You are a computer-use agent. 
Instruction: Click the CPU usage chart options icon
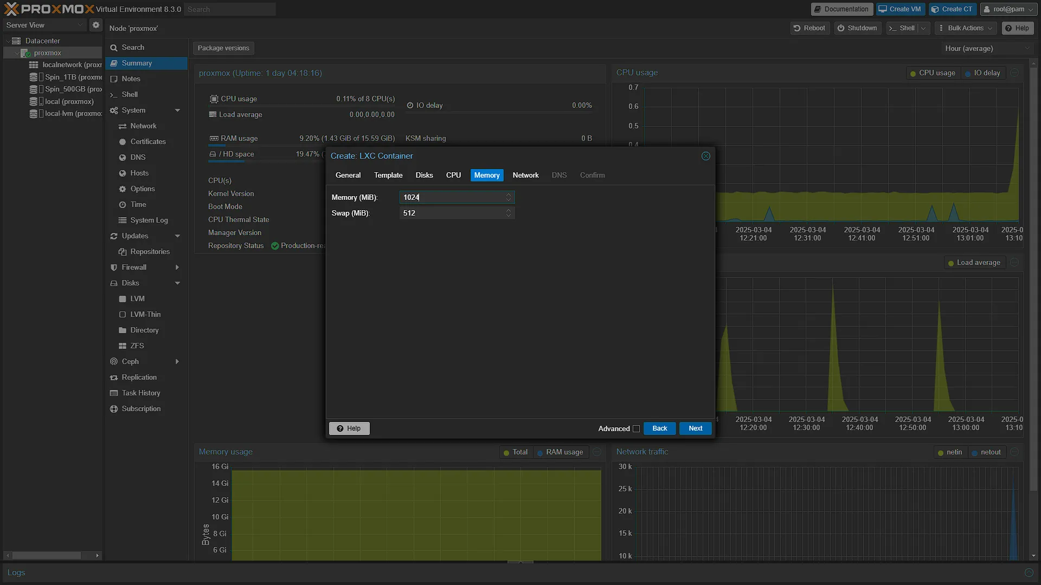1014,73
